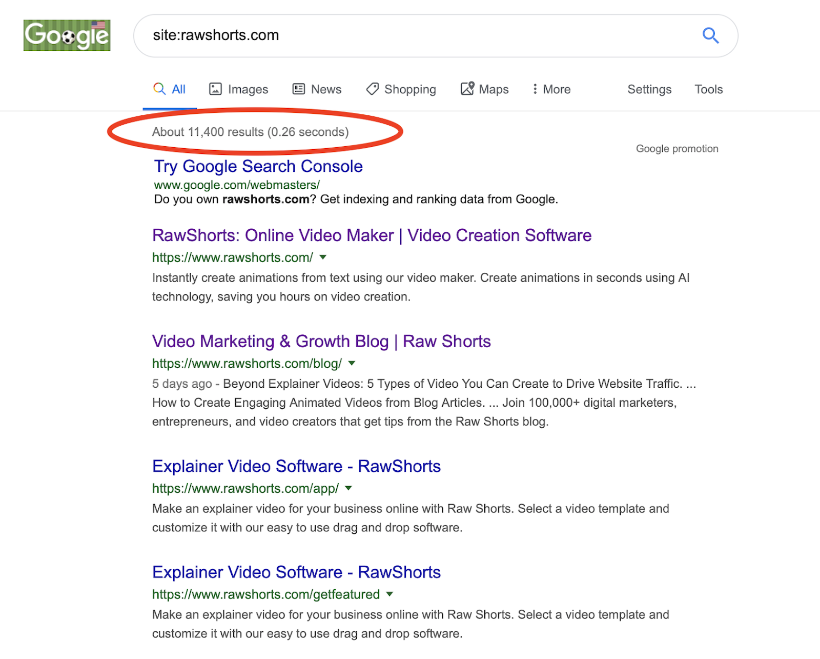Click the Images tab picture icon

tap(215, 89)
